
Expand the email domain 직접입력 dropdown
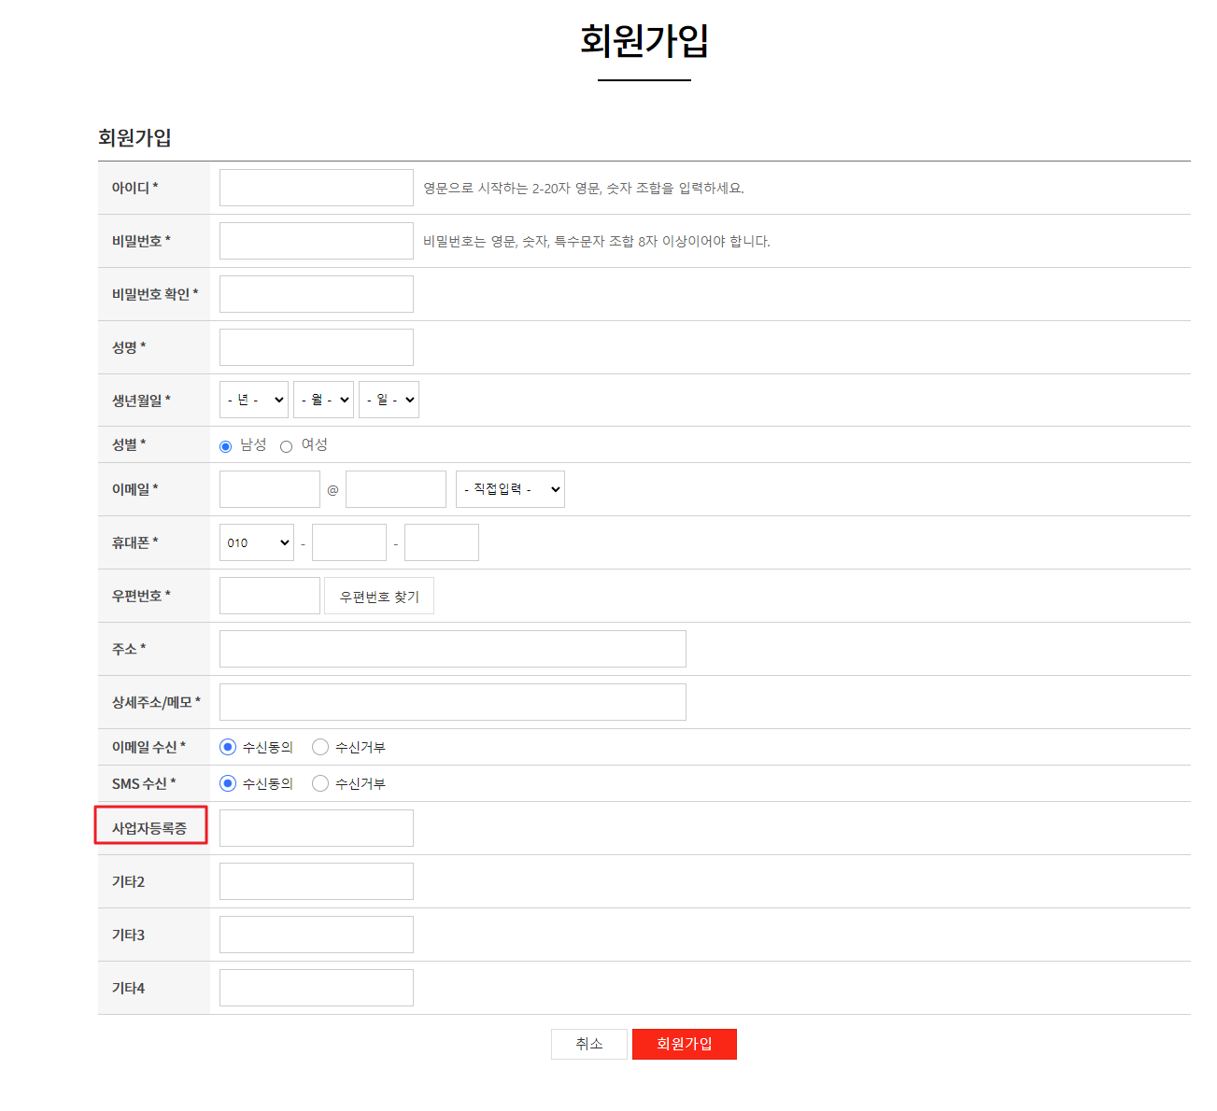[x=510, y=489]
